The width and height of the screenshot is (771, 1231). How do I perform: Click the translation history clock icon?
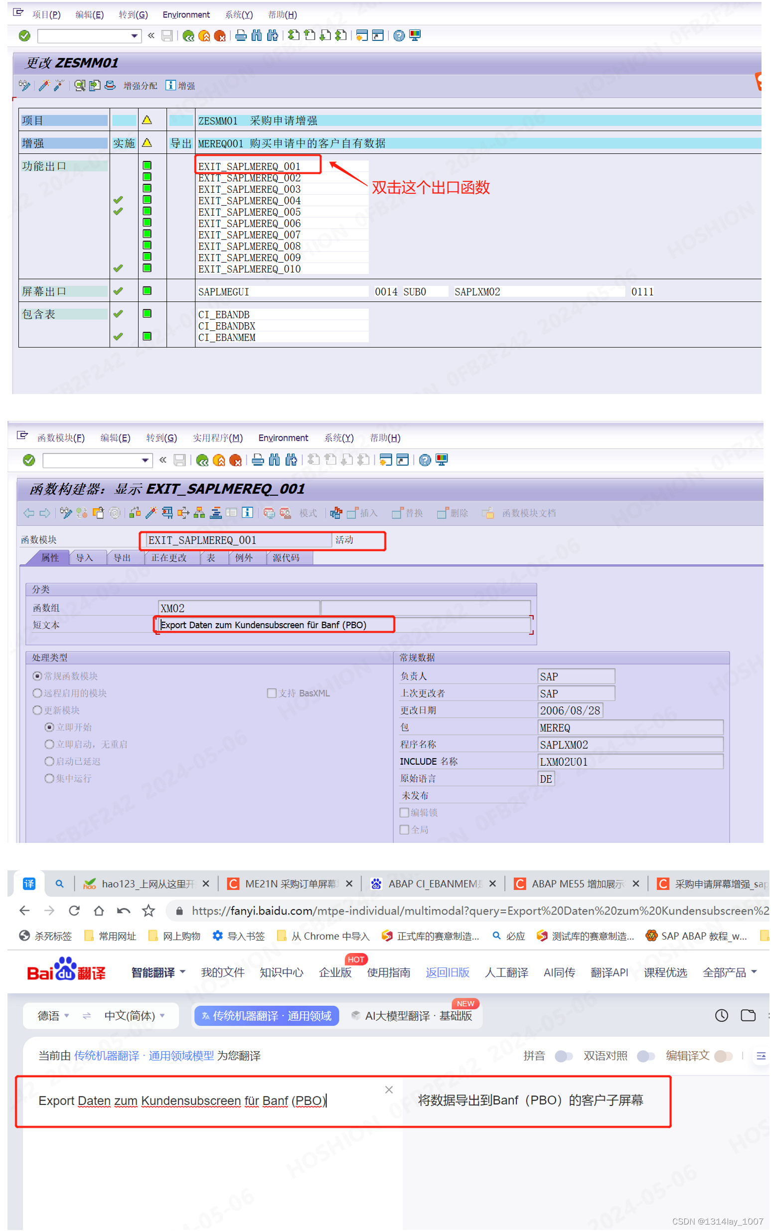tap(722, 1016)
